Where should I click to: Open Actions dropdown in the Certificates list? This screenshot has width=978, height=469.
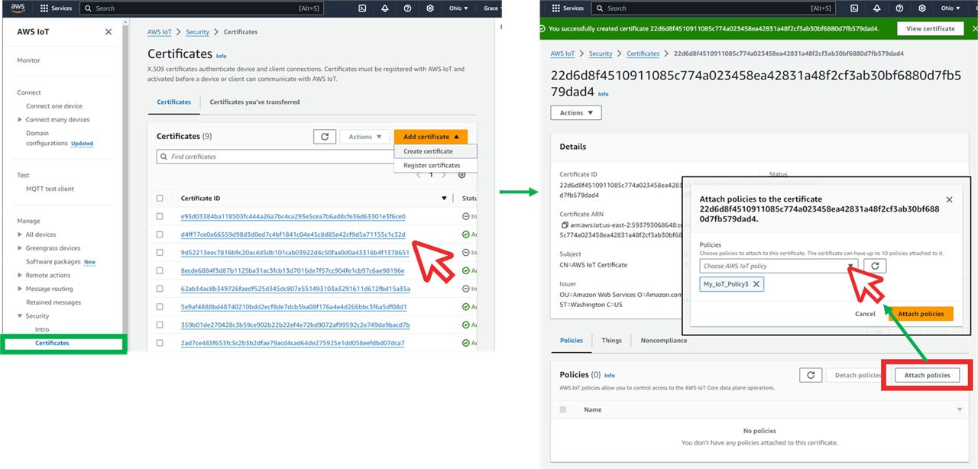tap(364, 137)
